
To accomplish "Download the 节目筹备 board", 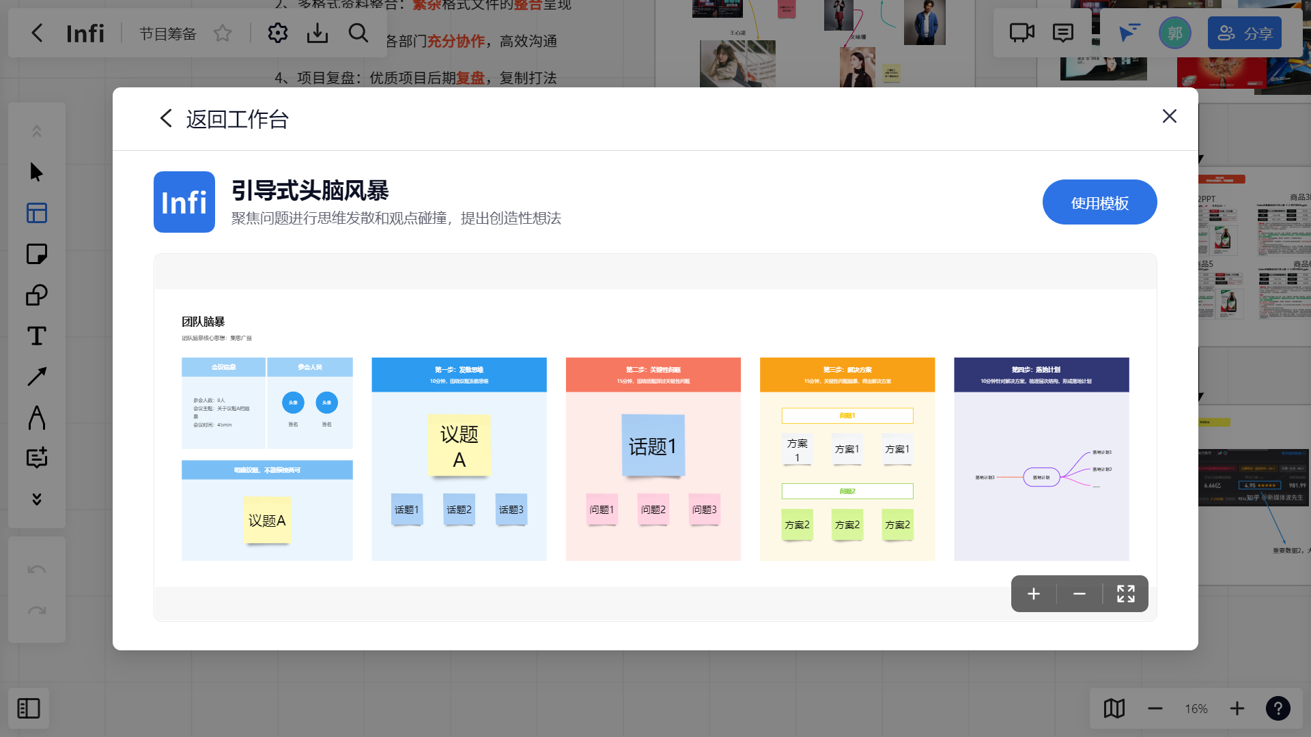I will click(x=317, y=33).
